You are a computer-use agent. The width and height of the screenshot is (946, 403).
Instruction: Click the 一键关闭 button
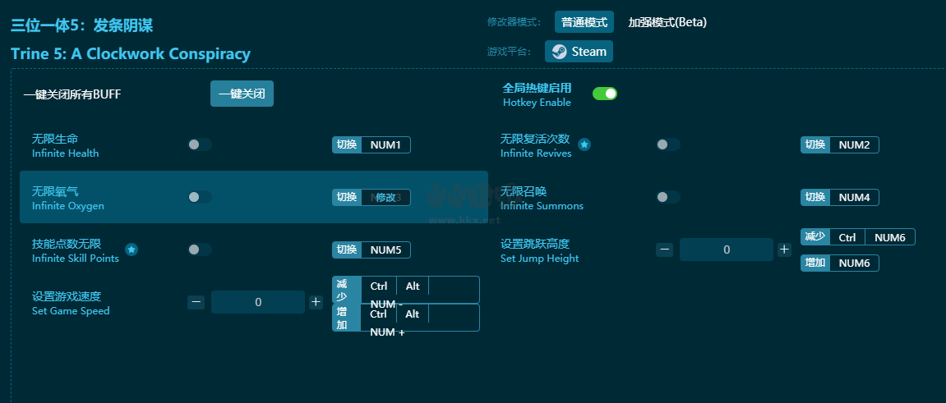[242, 94]
